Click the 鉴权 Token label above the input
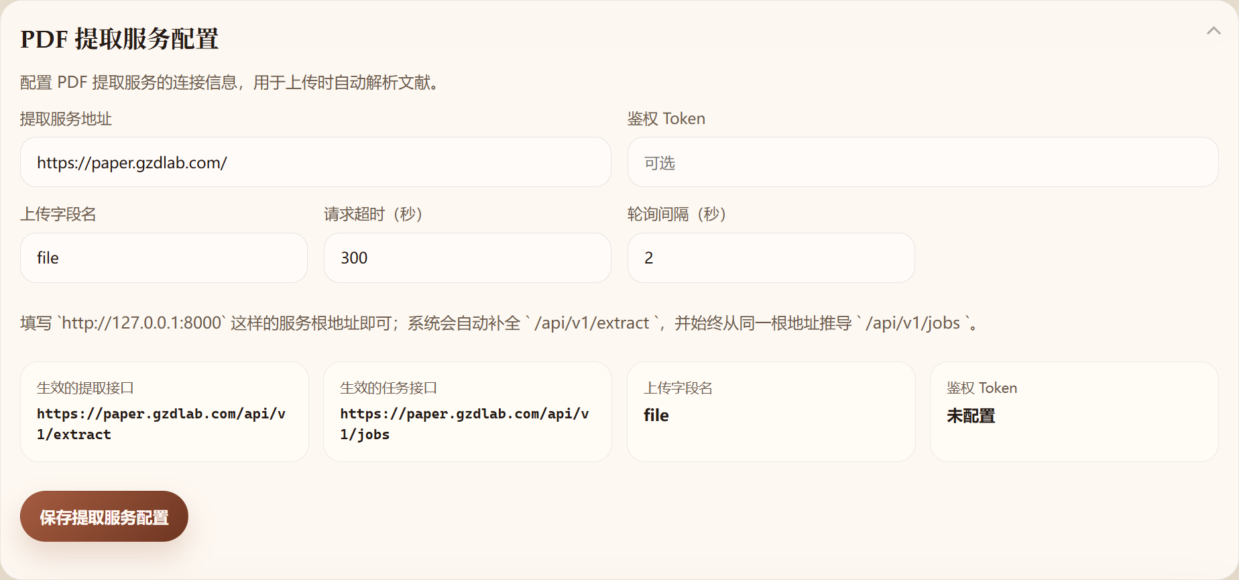This screenshot has height=580, width=1239. coord(666,119)
